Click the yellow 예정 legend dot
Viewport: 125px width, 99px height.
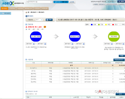[106, 25]
